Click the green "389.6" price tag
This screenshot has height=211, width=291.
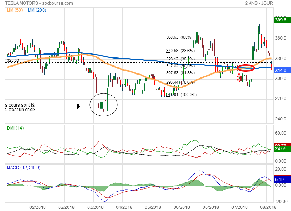(282, 20)
